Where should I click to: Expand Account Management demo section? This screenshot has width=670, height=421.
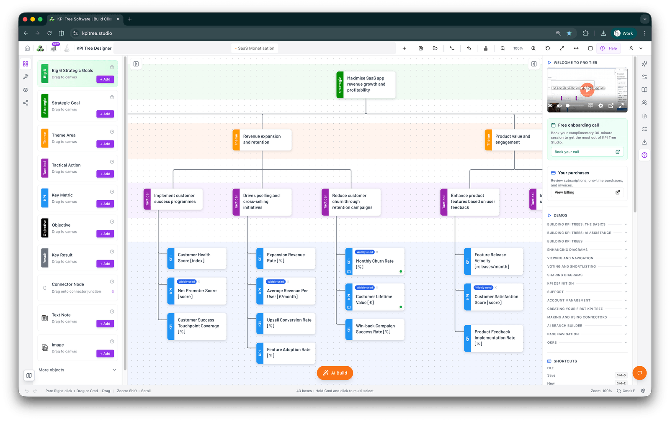pos(587,300)
